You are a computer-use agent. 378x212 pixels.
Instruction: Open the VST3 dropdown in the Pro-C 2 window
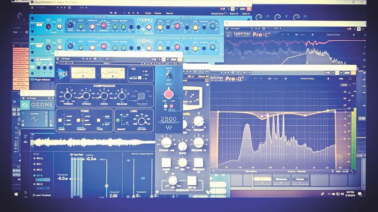277,28
